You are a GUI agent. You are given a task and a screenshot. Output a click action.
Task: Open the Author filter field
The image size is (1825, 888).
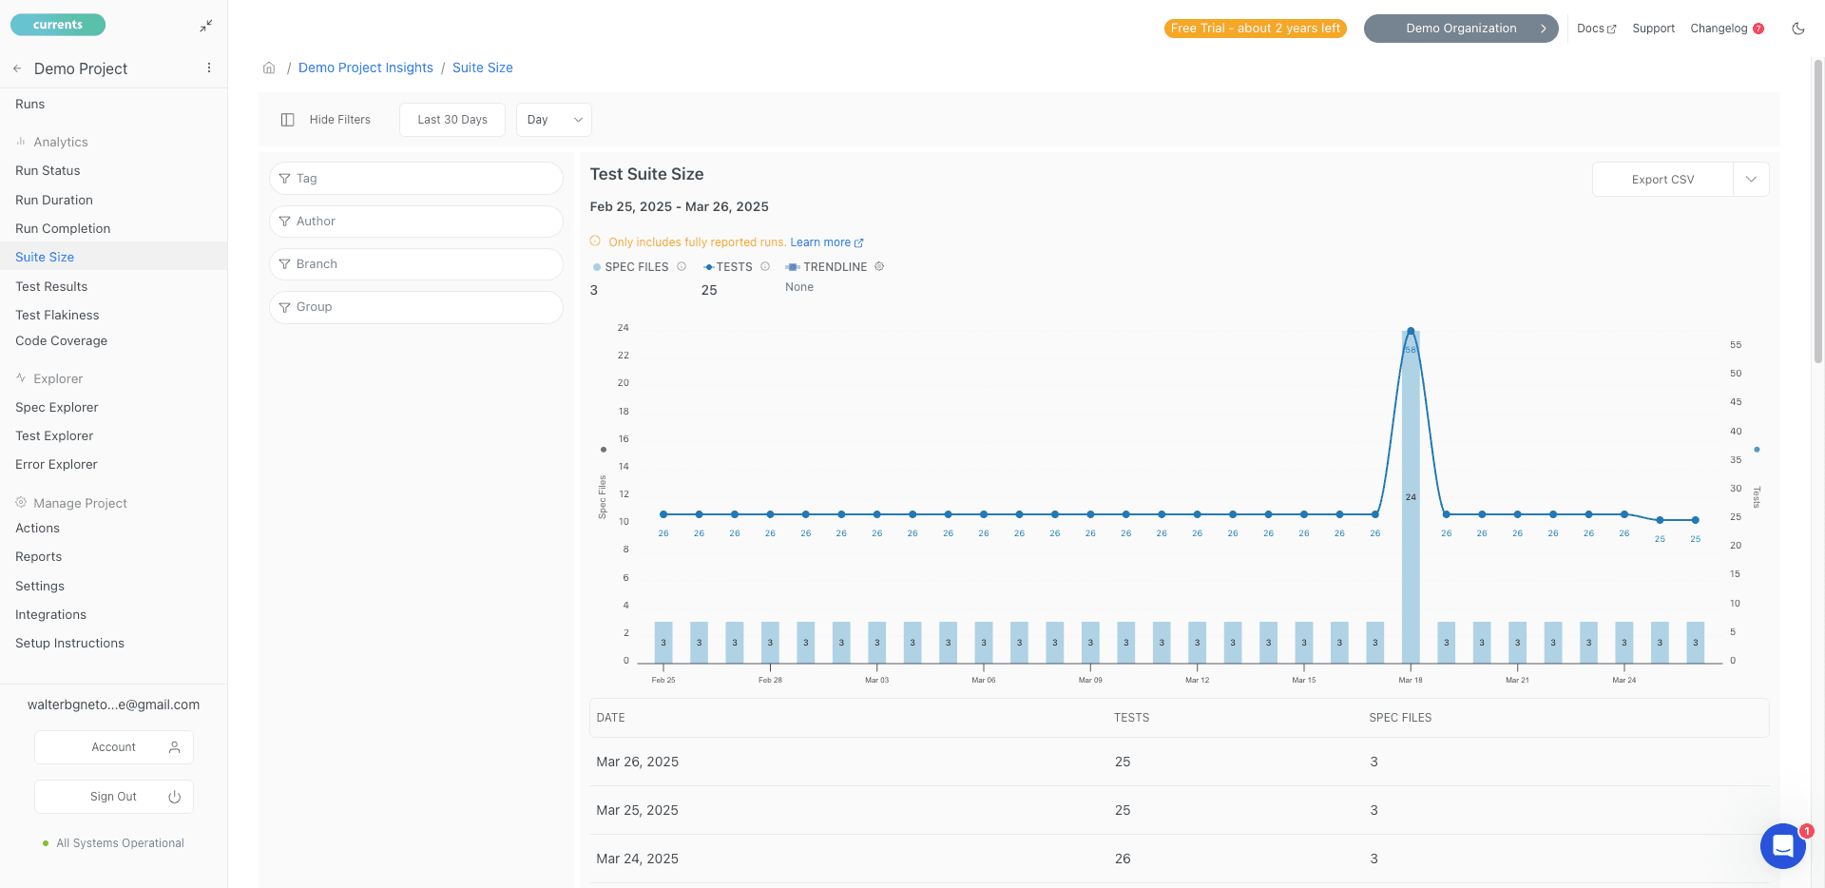coord(416,222)
